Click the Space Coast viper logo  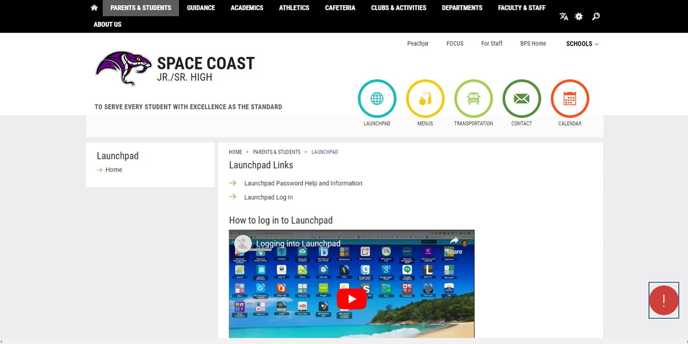(x=123, y=68)
